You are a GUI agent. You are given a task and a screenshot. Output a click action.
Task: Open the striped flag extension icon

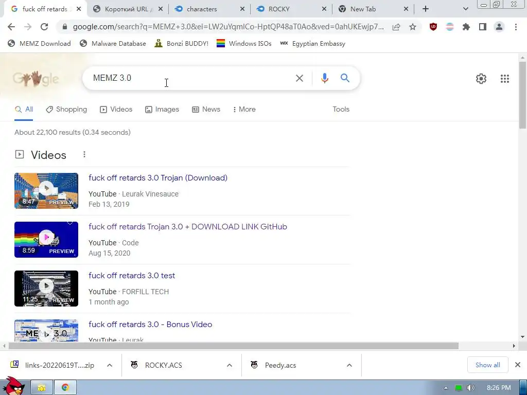click(450, 27)
